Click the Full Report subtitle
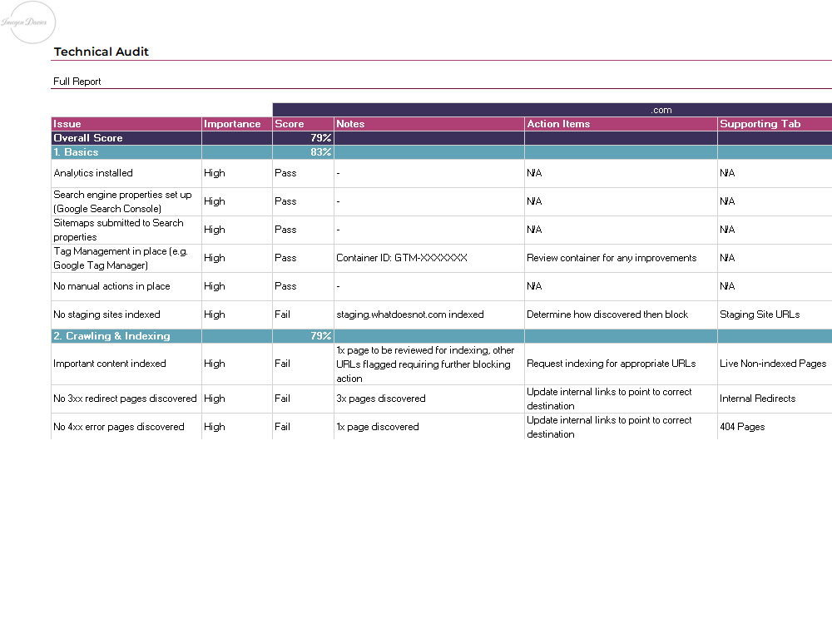The width and height of the screenshot is (832, 624). tap(77, 82)
